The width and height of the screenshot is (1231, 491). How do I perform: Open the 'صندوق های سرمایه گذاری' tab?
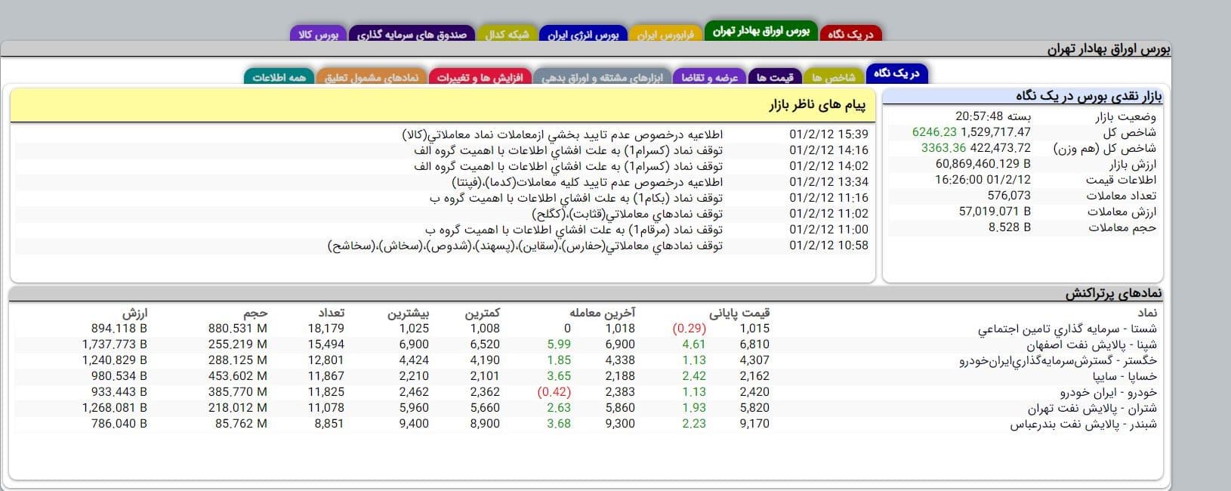412,35
